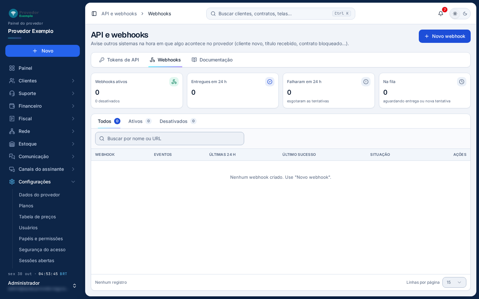Collapse the Configurações menu chevron
Image resolution: width=479 pixels, height=299 pixels.
click(73, 182)
